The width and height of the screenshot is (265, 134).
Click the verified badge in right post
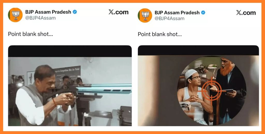[203, 12]
